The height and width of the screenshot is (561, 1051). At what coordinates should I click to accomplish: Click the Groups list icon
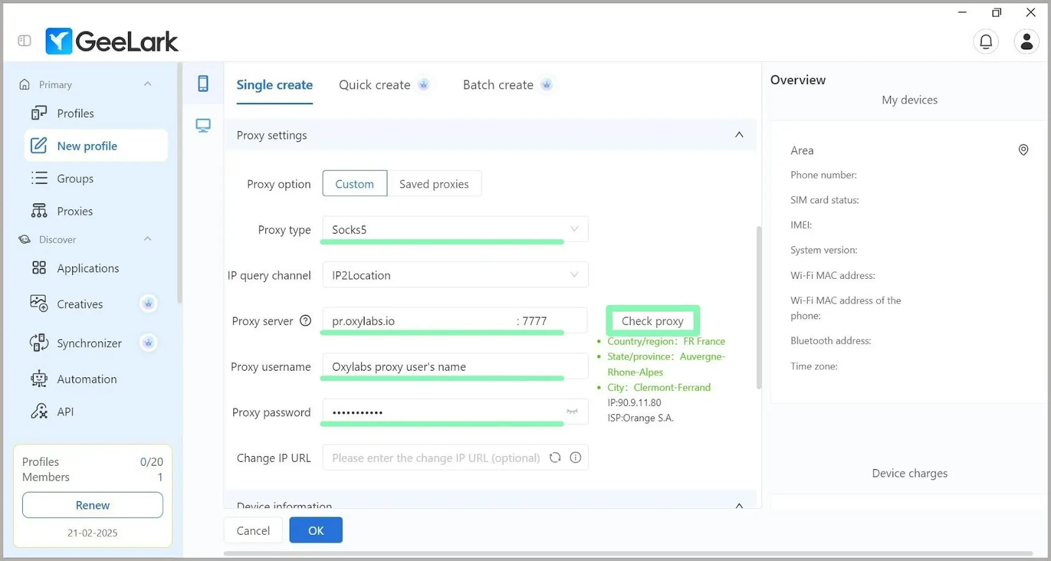click(39, 178)
